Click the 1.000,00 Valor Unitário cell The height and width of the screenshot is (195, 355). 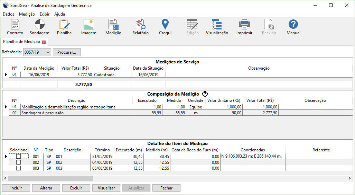tap(224, 107)
